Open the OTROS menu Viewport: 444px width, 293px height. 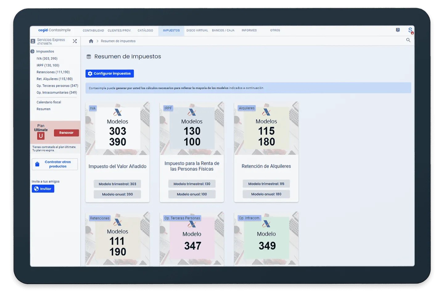(275, 31)
